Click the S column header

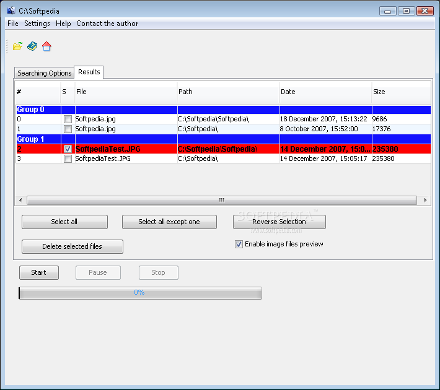click(x=68, y=92)
